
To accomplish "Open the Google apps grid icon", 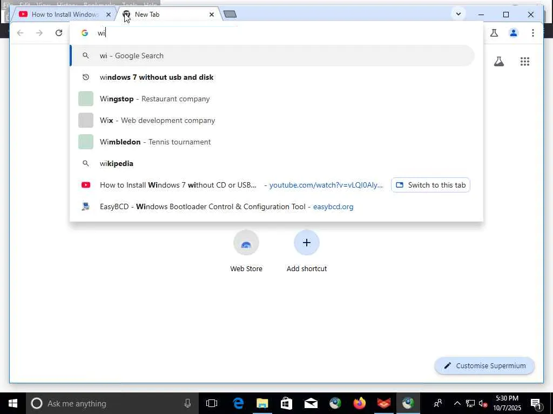I will 525,61.
